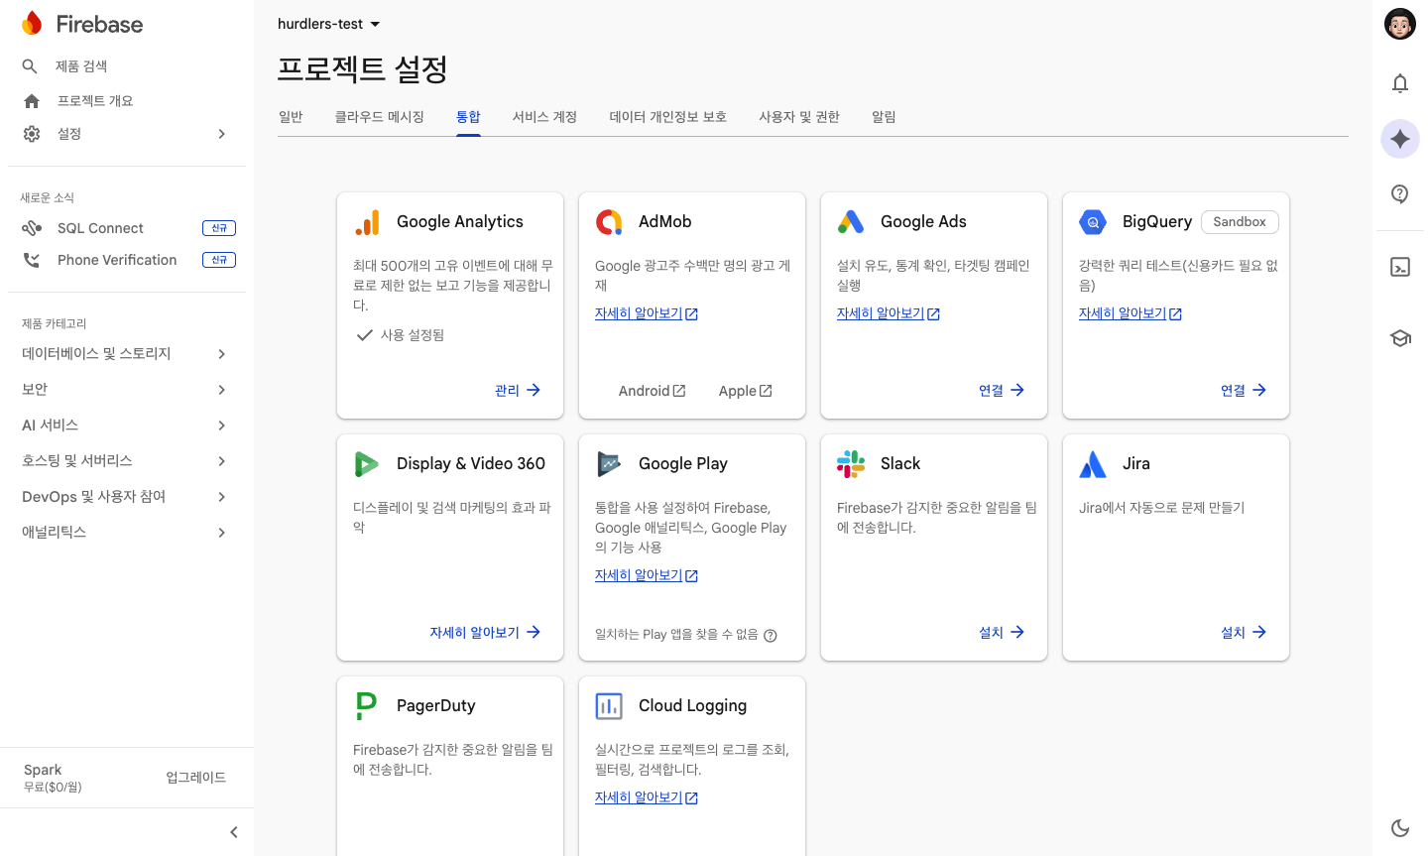This screenshot has width=1428, height=856.
Task: Open the 알림 tab
Action: [x=884, y=117]
